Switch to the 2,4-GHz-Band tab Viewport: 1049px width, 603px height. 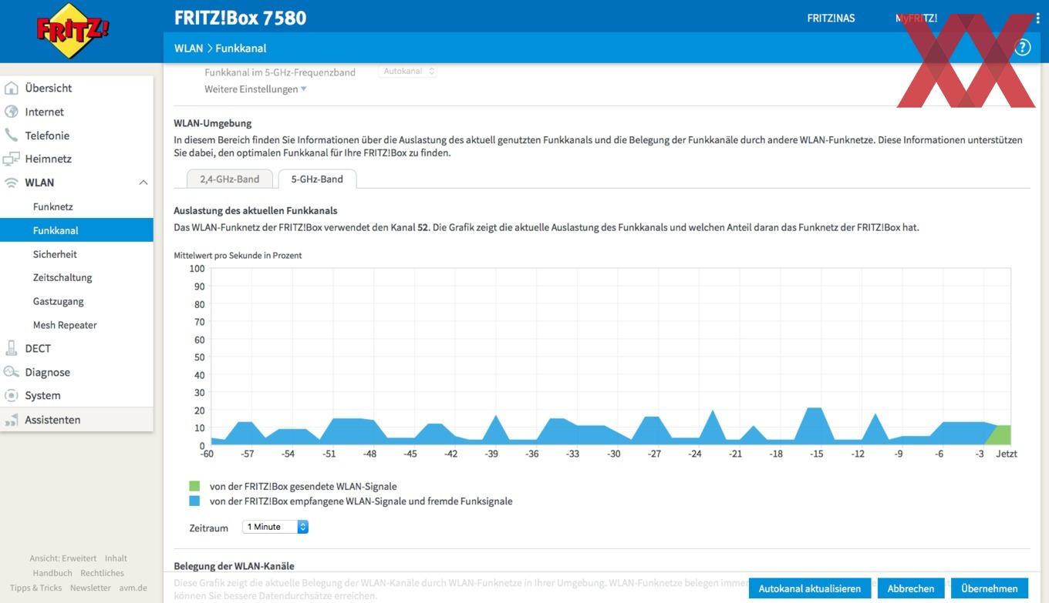pos(230,179)
